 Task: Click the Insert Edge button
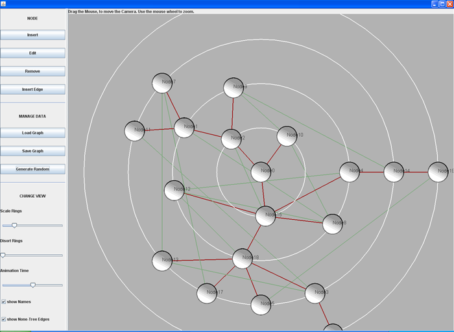tap(32, 89)
